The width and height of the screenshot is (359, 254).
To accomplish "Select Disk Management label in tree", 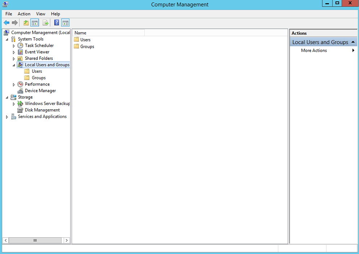I will (x=42, y=110).
